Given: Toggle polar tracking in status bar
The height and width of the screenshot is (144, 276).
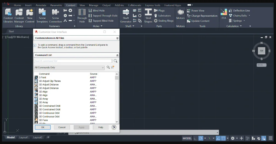Looking at the screenshot, I should pos(201,138).
